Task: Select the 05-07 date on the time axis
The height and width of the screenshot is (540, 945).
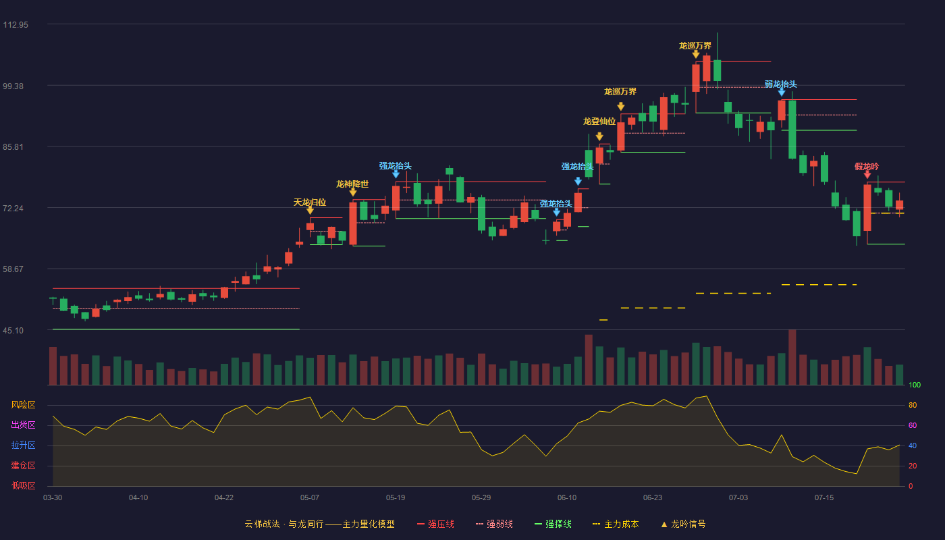Action: coord(310,497)
